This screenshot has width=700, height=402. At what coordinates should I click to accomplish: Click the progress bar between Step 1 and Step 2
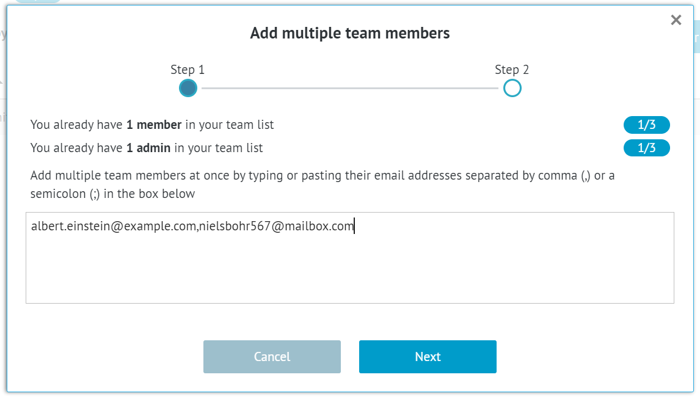point(350,88)
